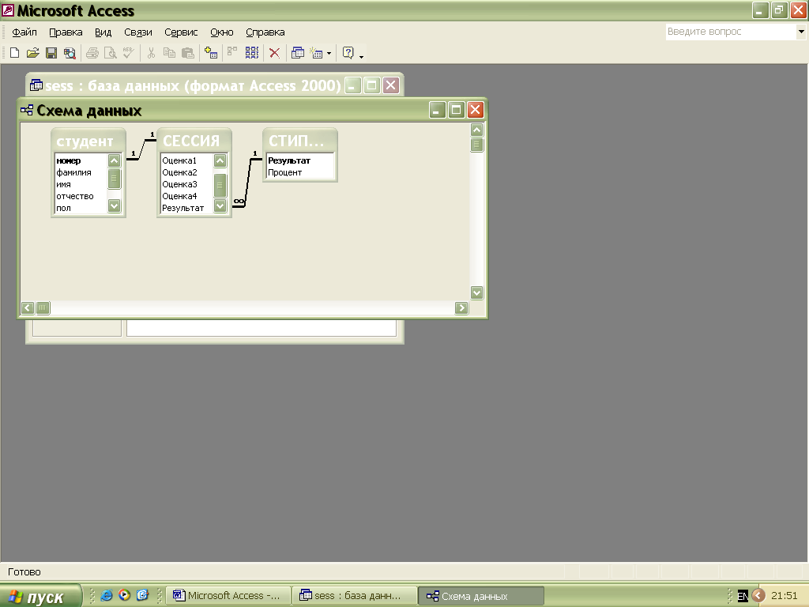Switch to sess : база данн taskbar button
809x607 pixels.
pyautogui.click(x=355, y=596)
